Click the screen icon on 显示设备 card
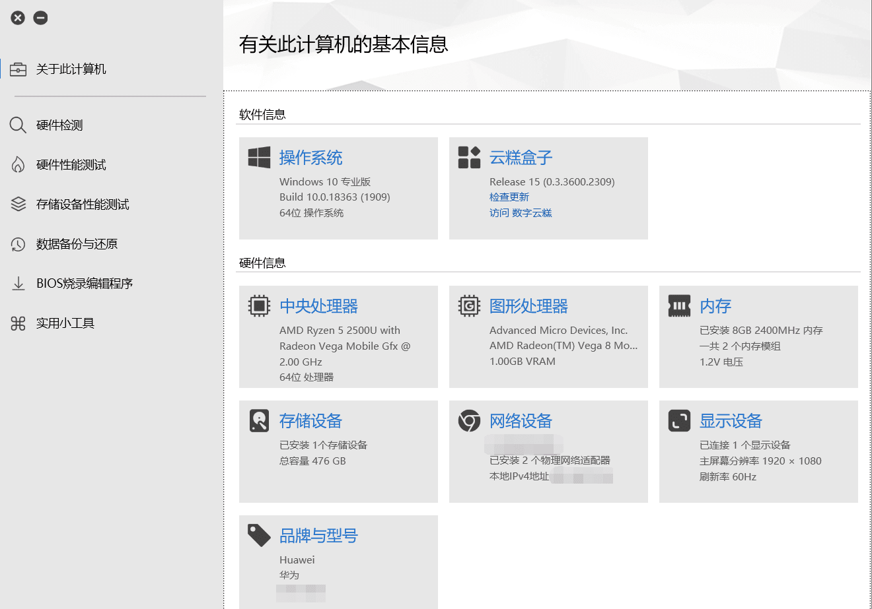 pyautogui.click(x=679, y=420)
